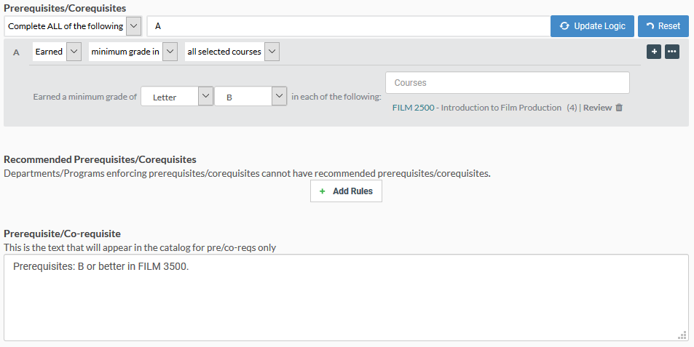
Task: Click the Review link beside FILM 2500
Action: 598,108
